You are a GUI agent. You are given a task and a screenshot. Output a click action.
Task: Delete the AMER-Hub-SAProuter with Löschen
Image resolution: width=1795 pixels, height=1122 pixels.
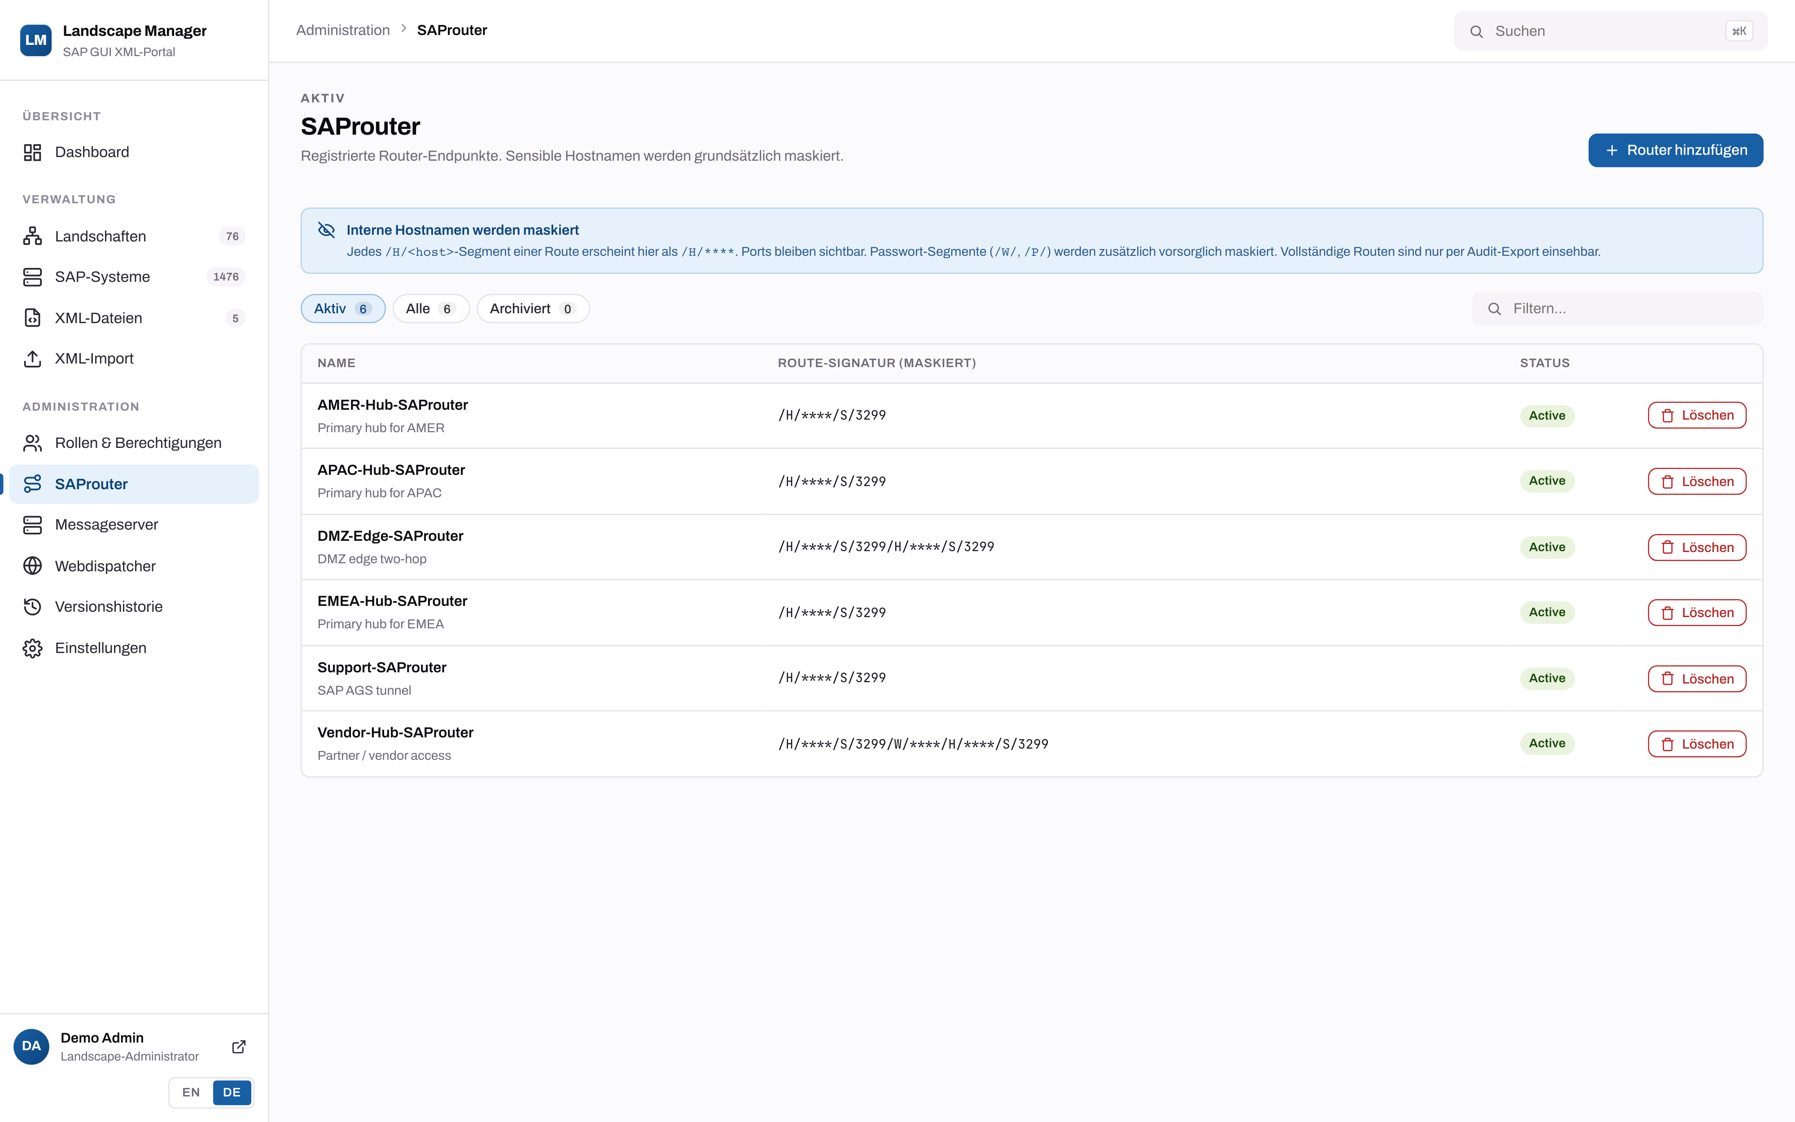pos(1697,416)
